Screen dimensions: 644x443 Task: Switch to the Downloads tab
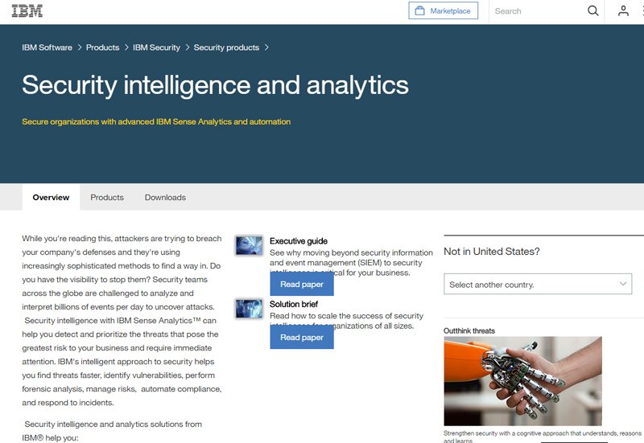(165, 197)
